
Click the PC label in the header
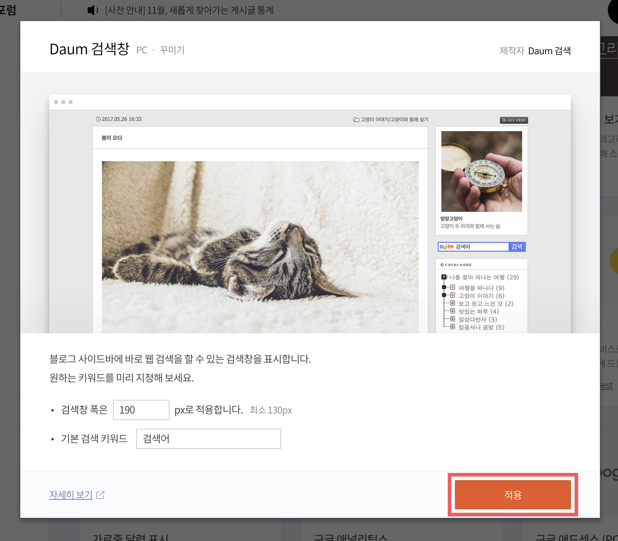[x=142, y=50]
